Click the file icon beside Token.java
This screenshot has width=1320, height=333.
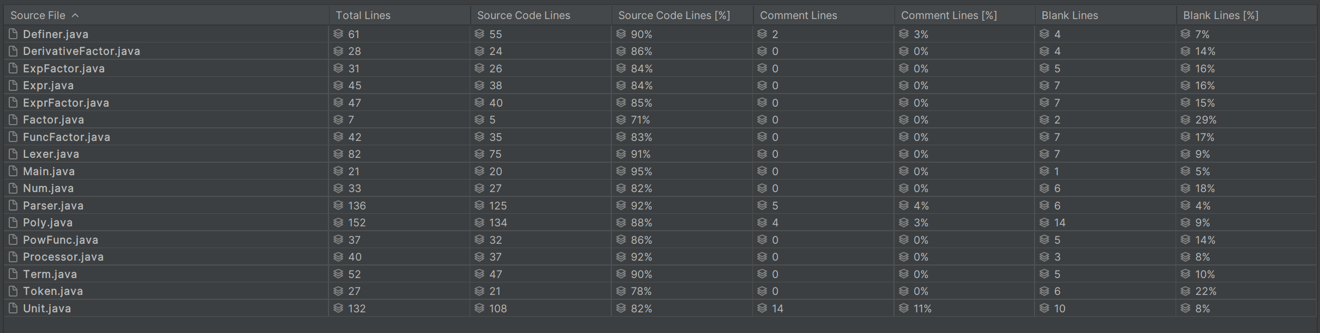tap(13, 291)
